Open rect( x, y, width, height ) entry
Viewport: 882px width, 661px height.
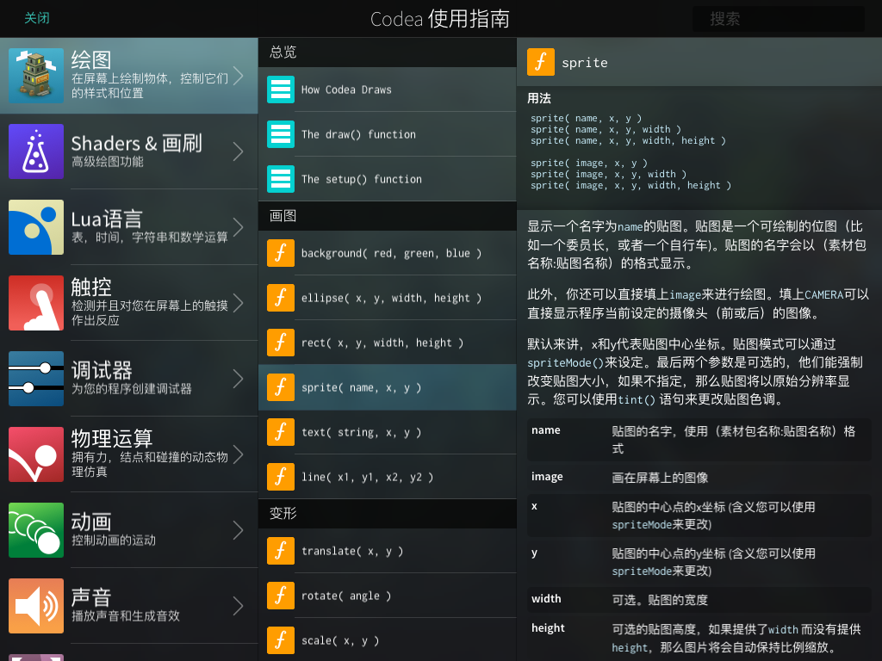[x=387, y=343]
